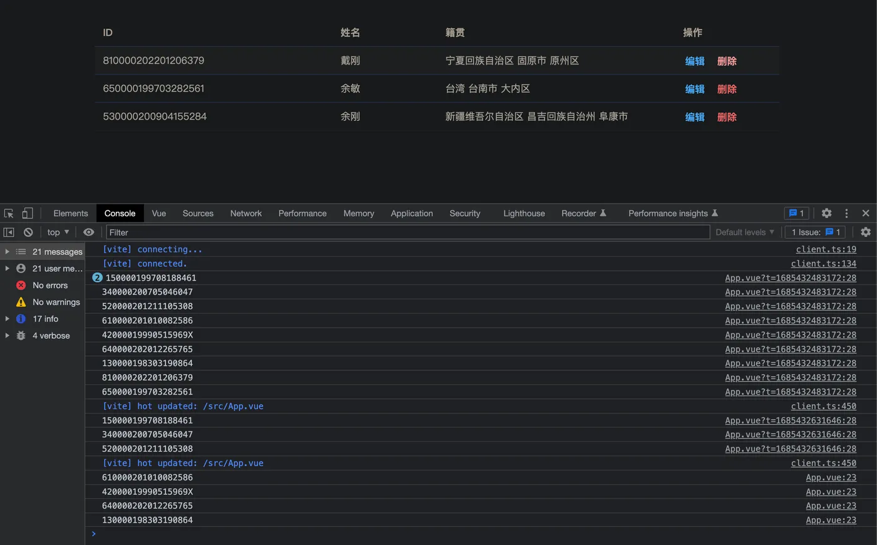This screenshot has width=877, height=545.
Task: Clear the console using the clear icon
Action: tap(28, 232)
